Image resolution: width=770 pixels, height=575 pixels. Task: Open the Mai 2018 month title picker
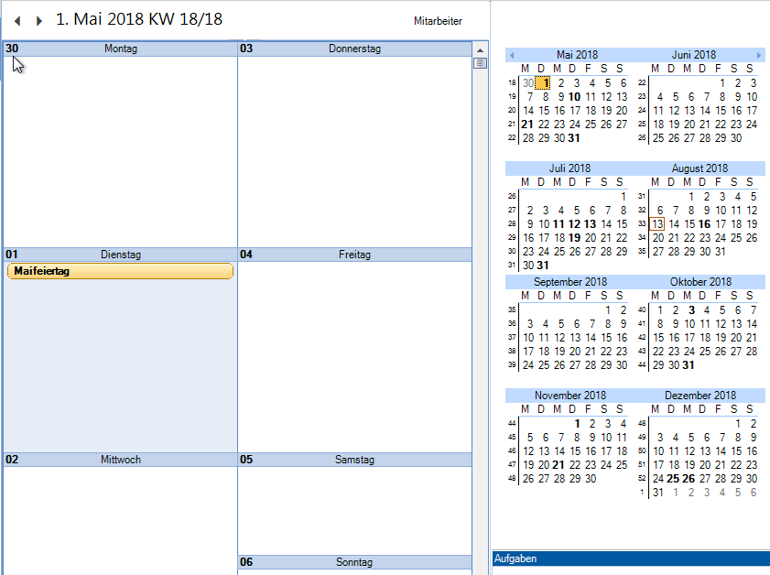[x=577, y=55]
